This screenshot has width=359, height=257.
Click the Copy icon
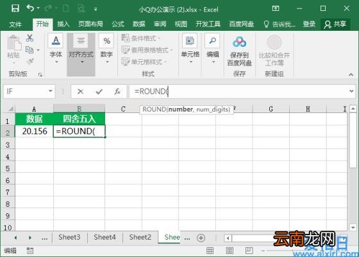(x=29, y=49)
